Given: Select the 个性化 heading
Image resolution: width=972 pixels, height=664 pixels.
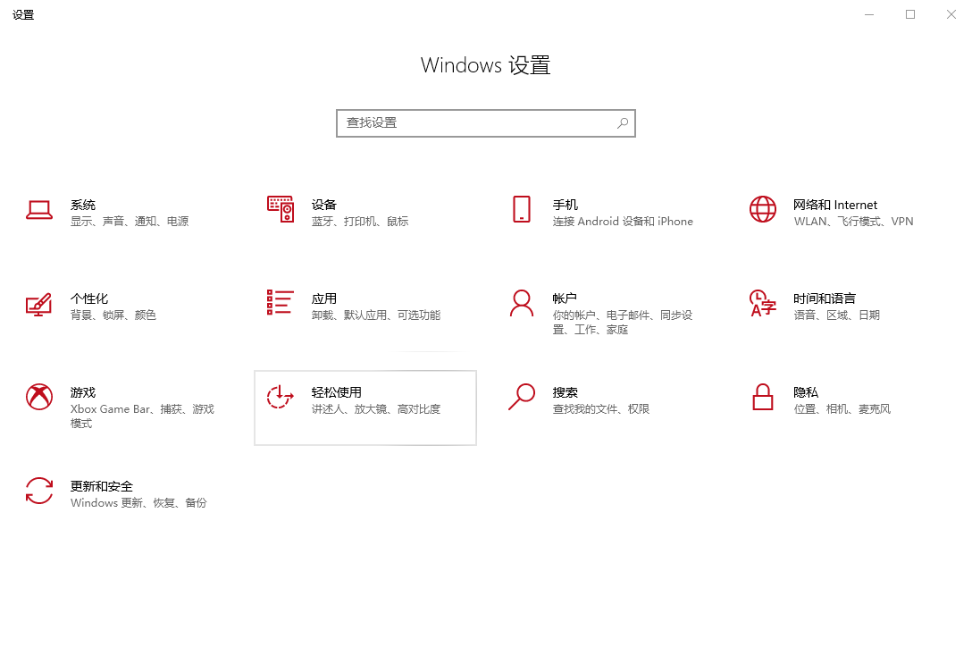Looking at the screenshot, I should coord(89,298).
